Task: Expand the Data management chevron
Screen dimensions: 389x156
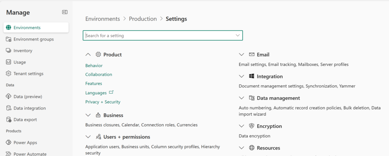Action: click(241, 98)
